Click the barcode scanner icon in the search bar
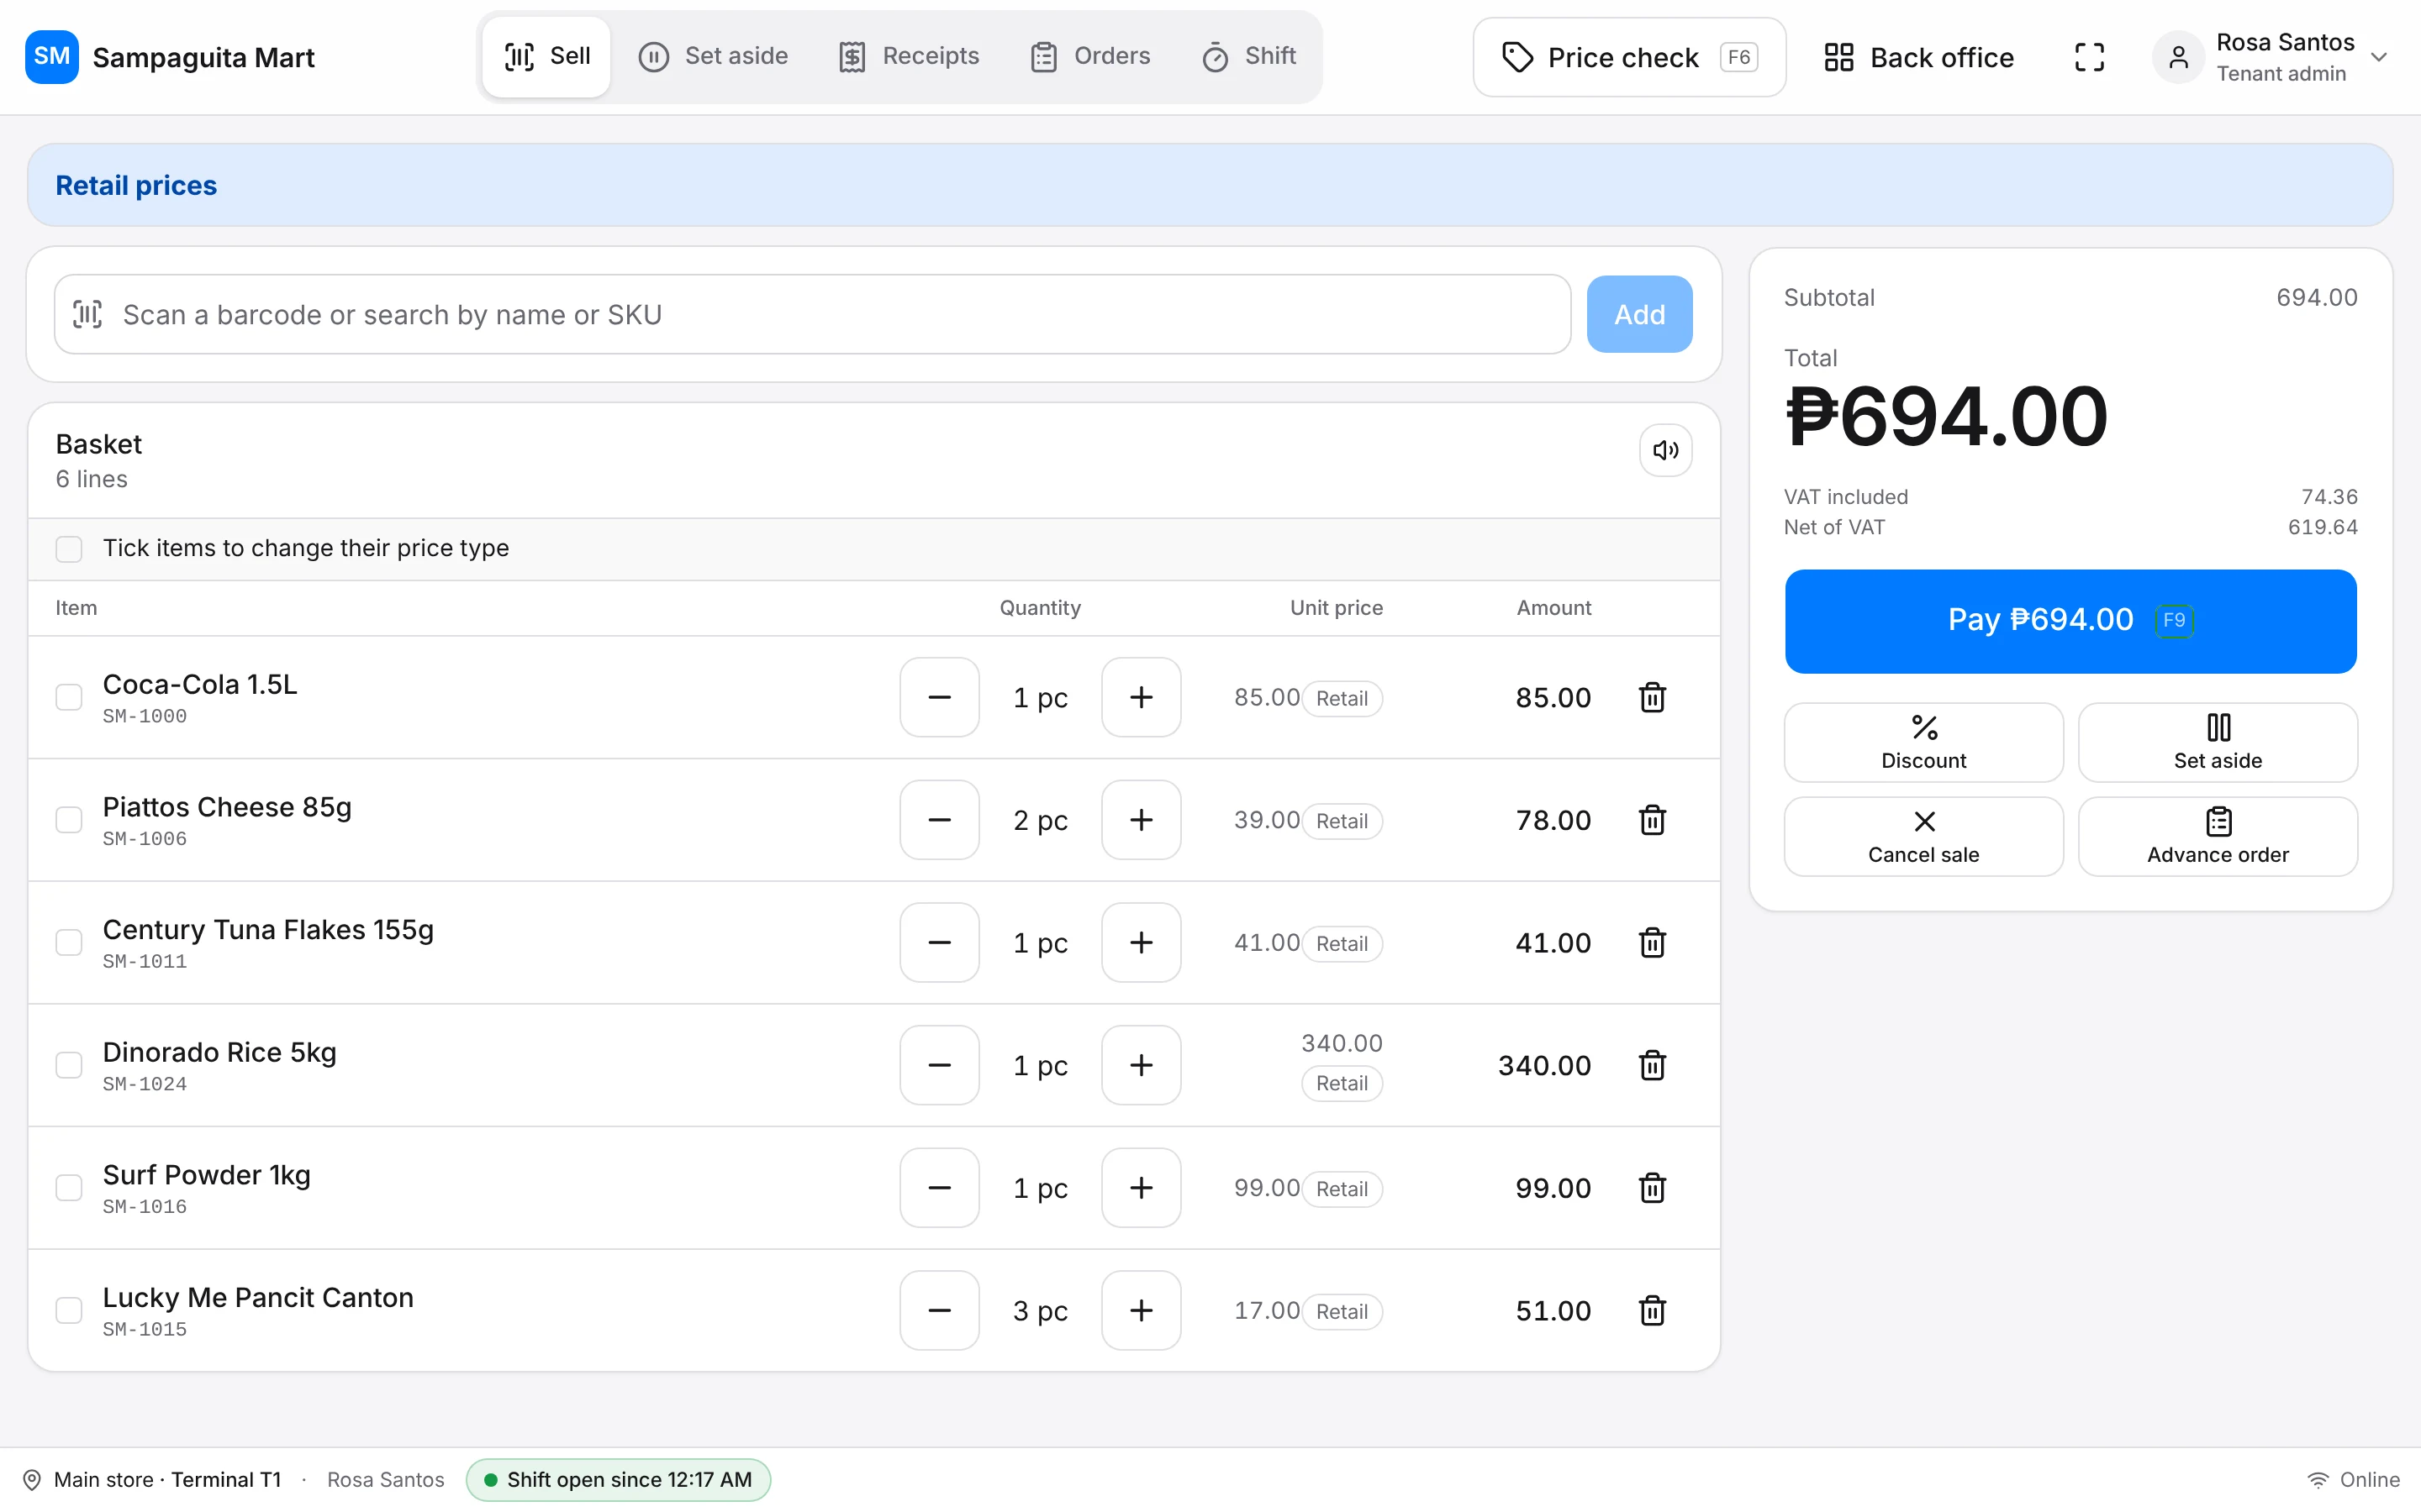Screen dimensions: 2421x1512 coord(88,314)
